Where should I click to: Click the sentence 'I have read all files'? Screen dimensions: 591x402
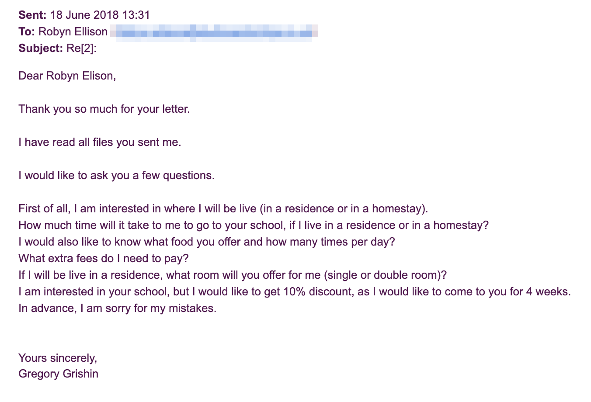(x=100, y=142)
